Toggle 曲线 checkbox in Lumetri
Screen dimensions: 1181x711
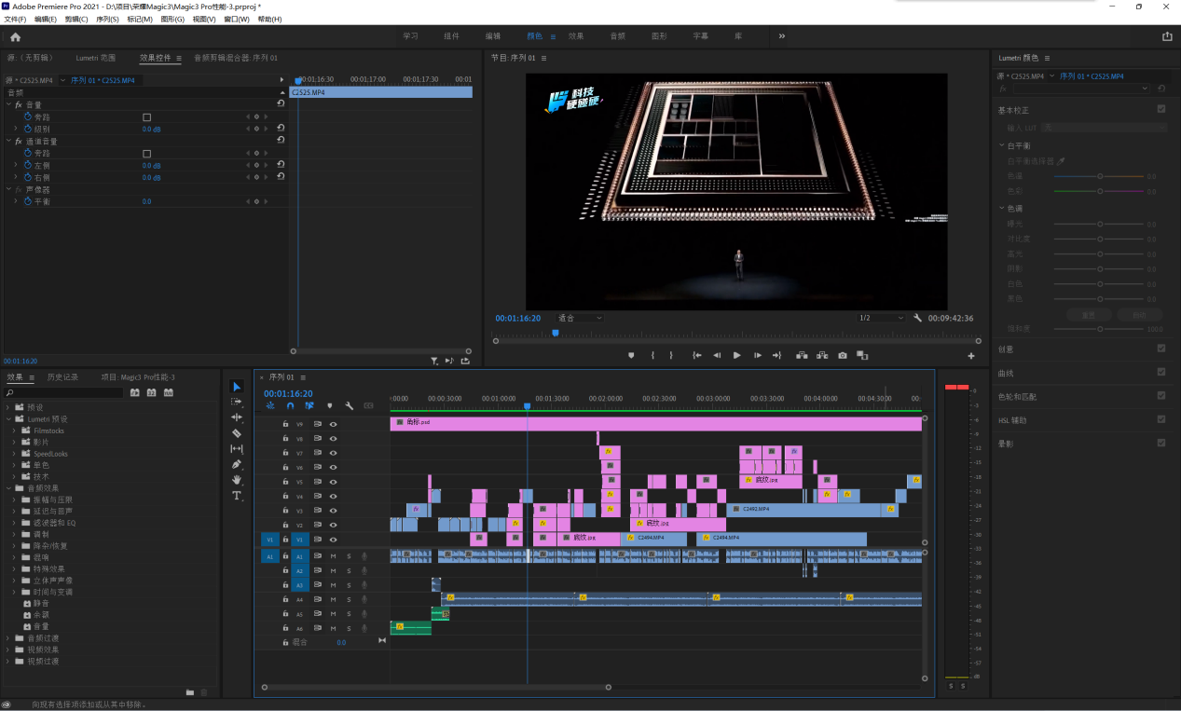coord(1161,372)
